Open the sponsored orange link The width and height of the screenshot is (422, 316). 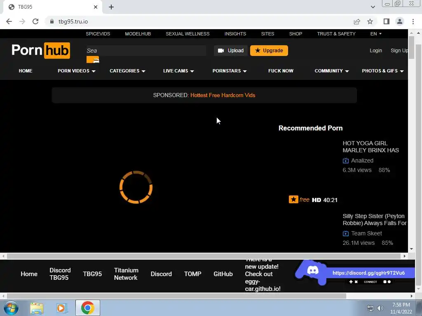[x=223, y=95]
